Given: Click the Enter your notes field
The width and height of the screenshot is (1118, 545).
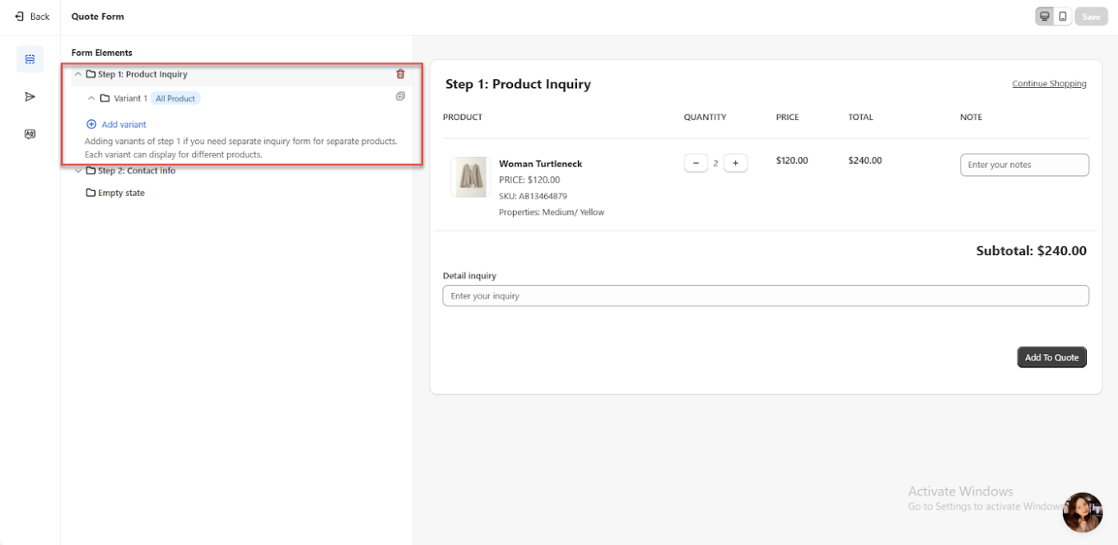Looking at the screenshot, I should pyautogui.click(x=1024, y=165).
